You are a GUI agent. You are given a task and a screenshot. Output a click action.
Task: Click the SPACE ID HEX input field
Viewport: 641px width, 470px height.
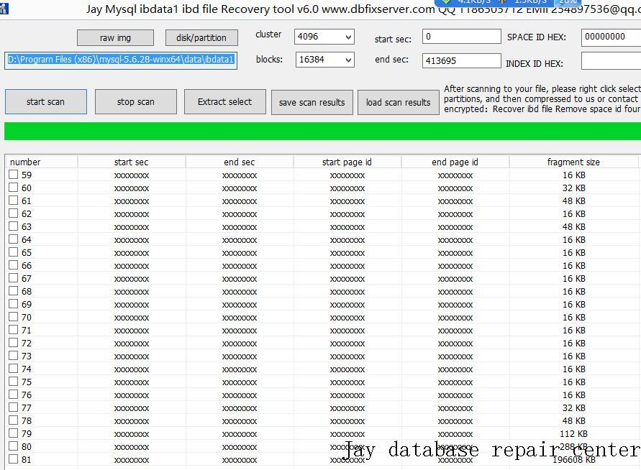point(612,37)
